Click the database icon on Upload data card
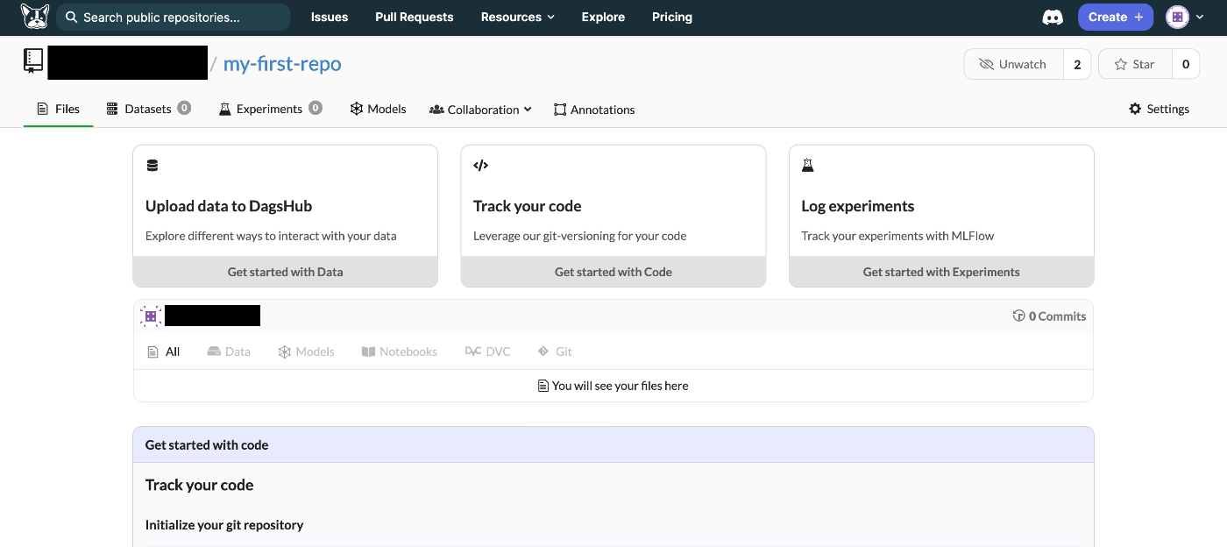This screenshot has width=1227, height=547. (x=152, y=165)
